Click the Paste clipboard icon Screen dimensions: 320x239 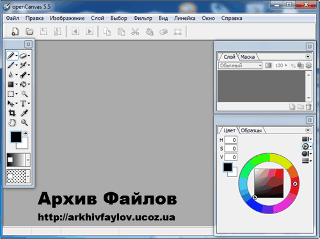coord(121,32)
